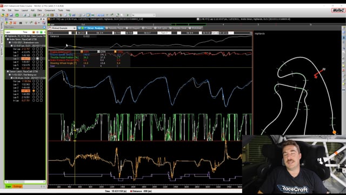The height and width of the screenshot is (195, 346).
Task: Toggle the orange main selector on Damon Leitch Lap 3
Action: [34, 91]
